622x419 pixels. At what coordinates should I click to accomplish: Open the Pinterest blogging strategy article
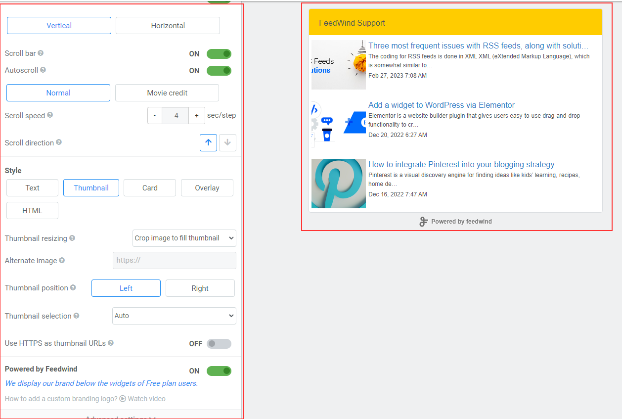[461, 164]
